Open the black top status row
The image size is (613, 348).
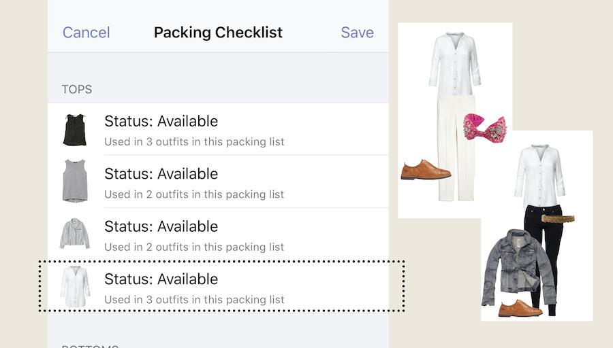click(218, 130)
